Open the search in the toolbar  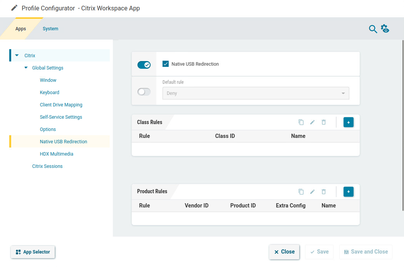click(x=373, y=29)
